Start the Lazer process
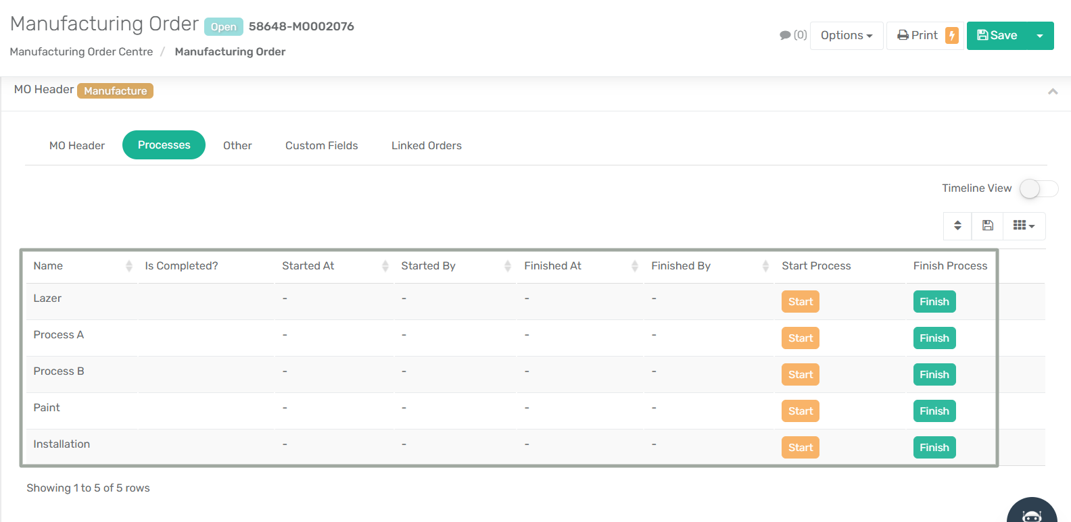 pos(800,302)
